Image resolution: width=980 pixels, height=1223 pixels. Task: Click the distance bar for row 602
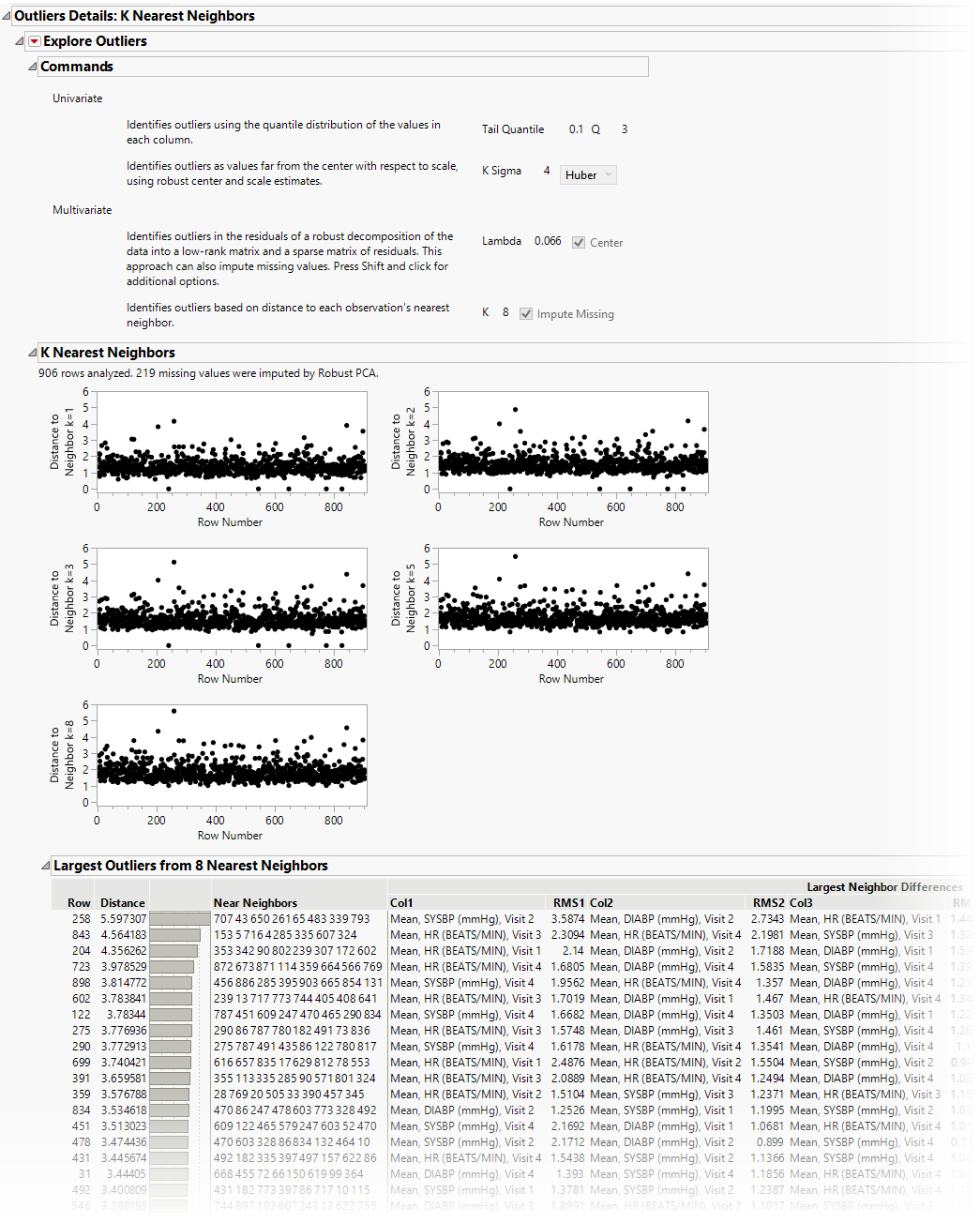171,999
